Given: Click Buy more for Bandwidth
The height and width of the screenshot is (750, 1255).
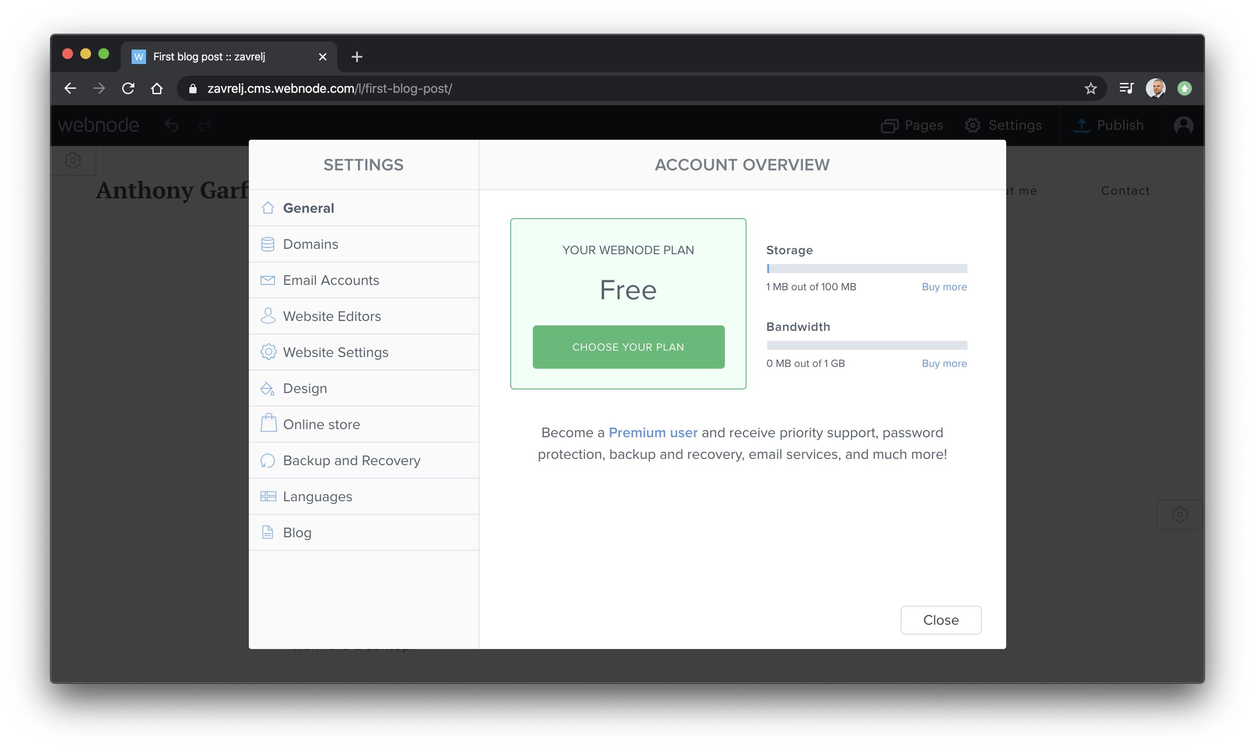Looking at the screenshot, I should point(944,363).
